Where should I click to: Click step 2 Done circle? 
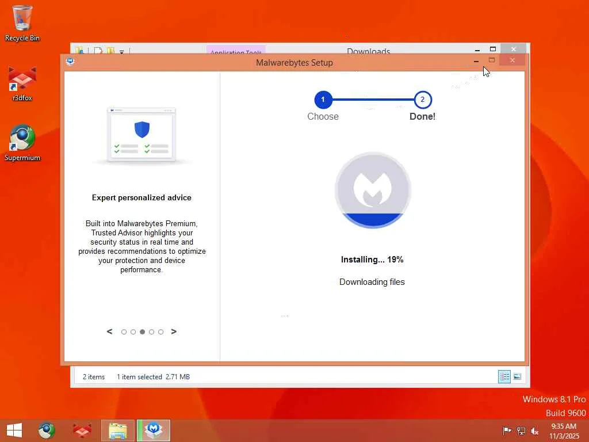point(423,100)
